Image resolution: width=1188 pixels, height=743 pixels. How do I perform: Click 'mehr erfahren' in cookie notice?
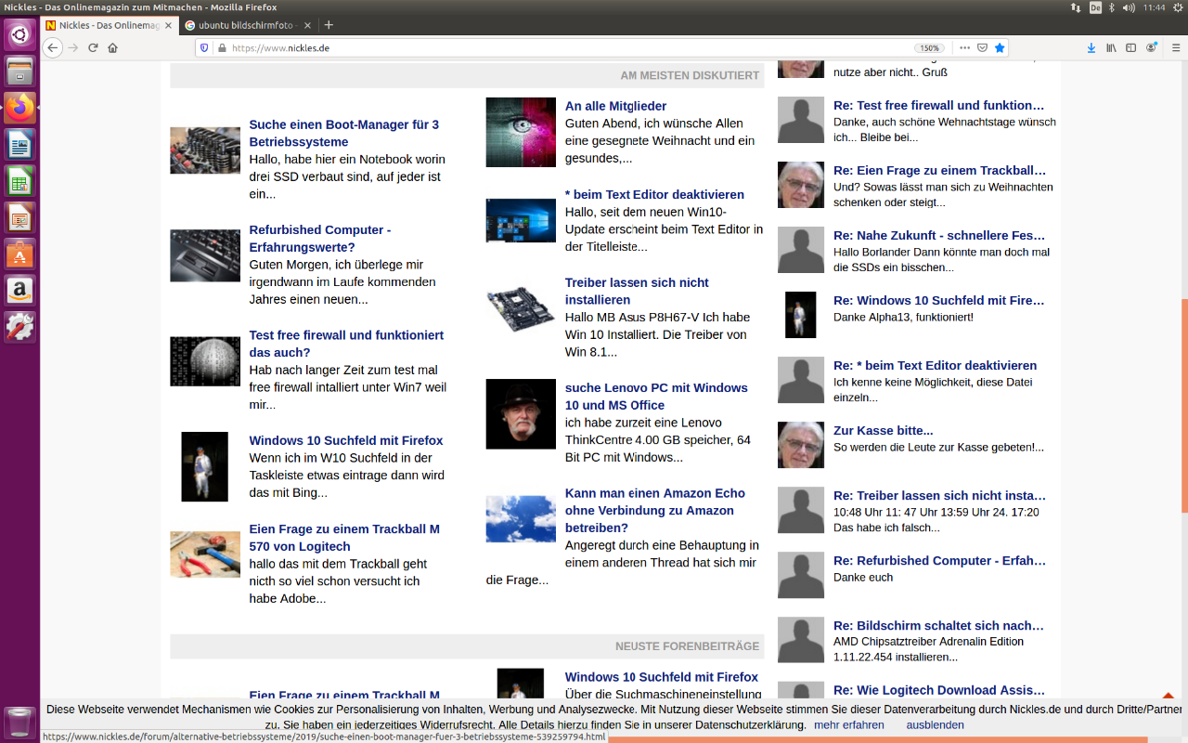pyautogui.click(x=849, y=724)
